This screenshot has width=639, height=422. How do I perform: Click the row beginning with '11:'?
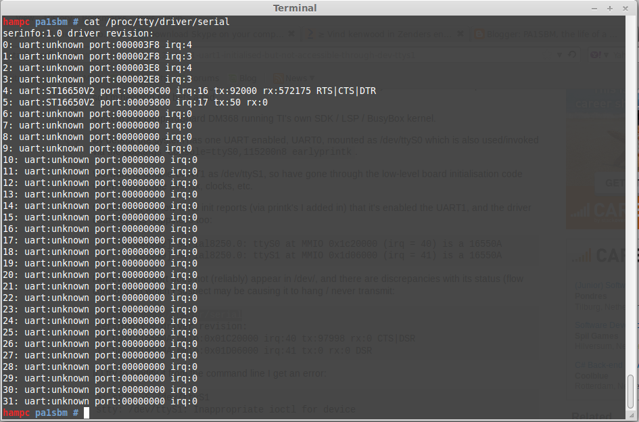[x=100, y=171]
